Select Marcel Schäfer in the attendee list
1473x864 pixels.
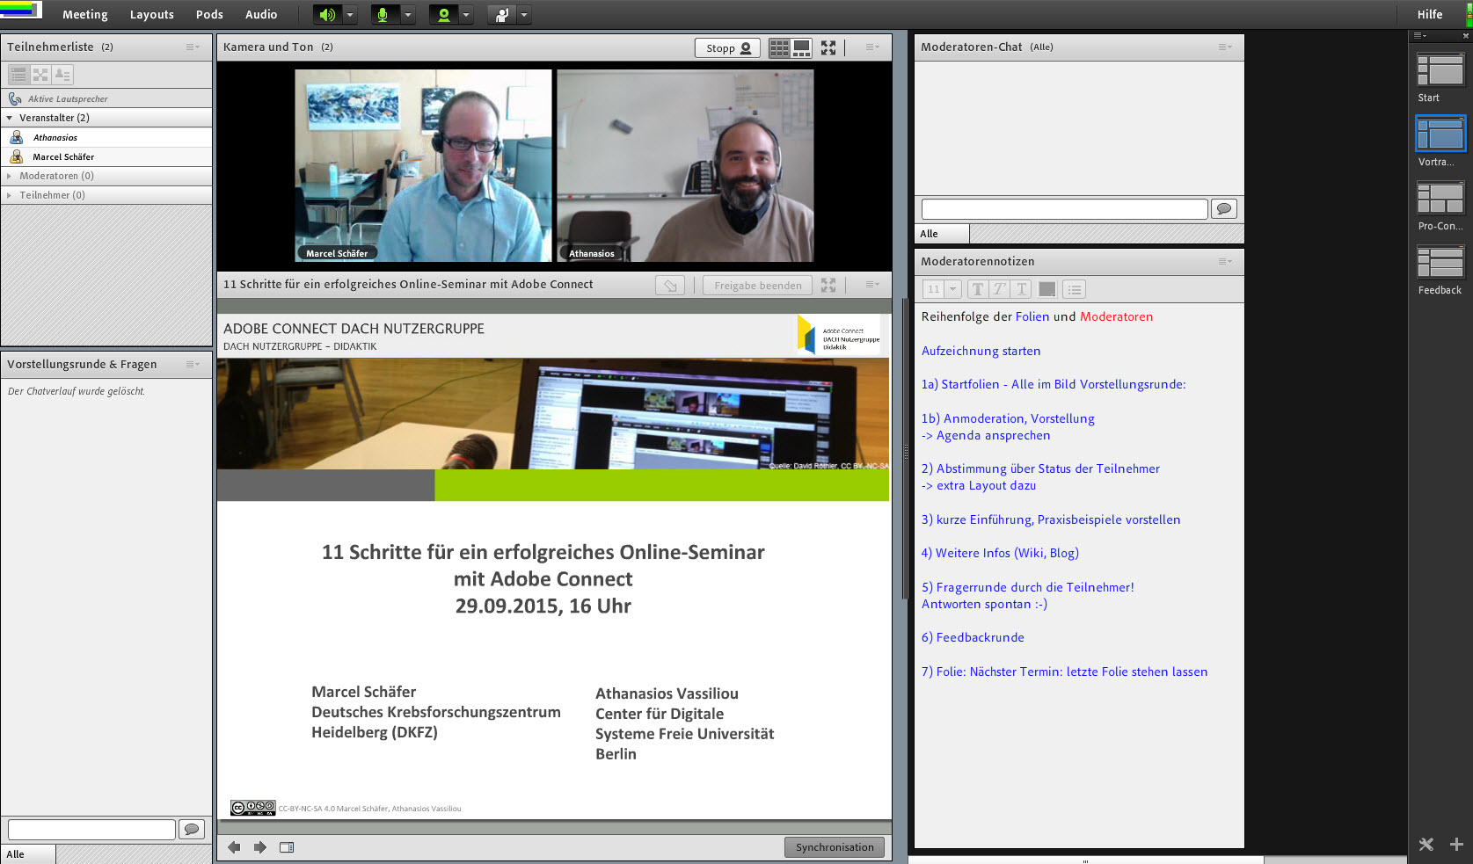[106, 156]
